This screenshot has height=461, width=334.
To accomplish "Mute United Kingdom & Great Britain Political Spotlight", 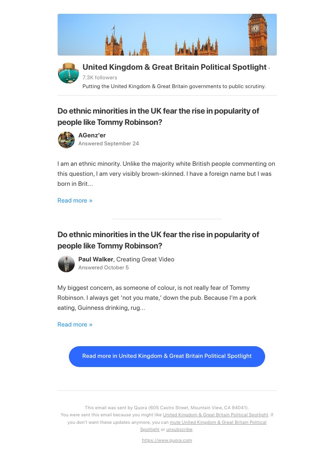I will coord(218,422).
